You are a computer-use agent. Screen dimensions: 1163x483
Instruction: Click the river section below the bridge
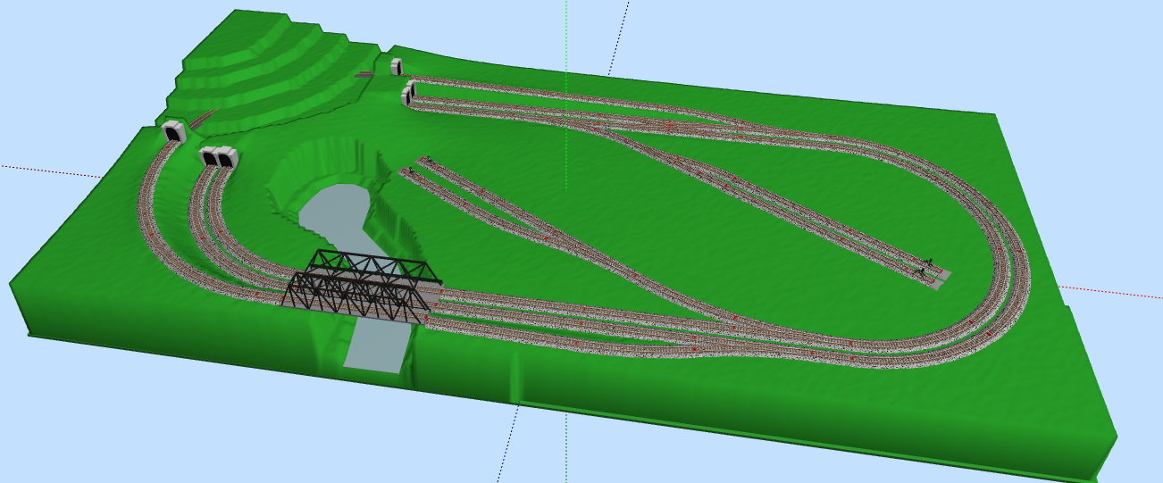[373, 346]
